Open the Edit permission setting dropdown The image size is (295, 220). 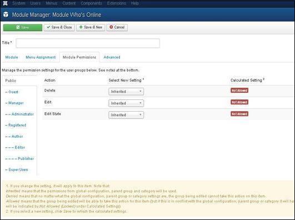point(126,103)
